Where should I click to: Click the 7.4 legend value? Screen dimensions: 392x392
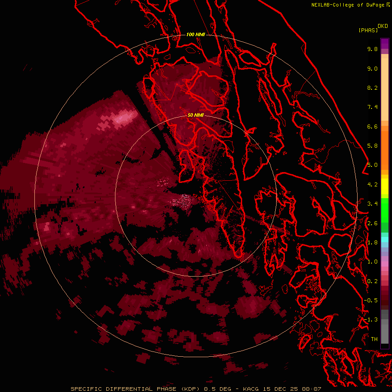click(x=372, y=107)
